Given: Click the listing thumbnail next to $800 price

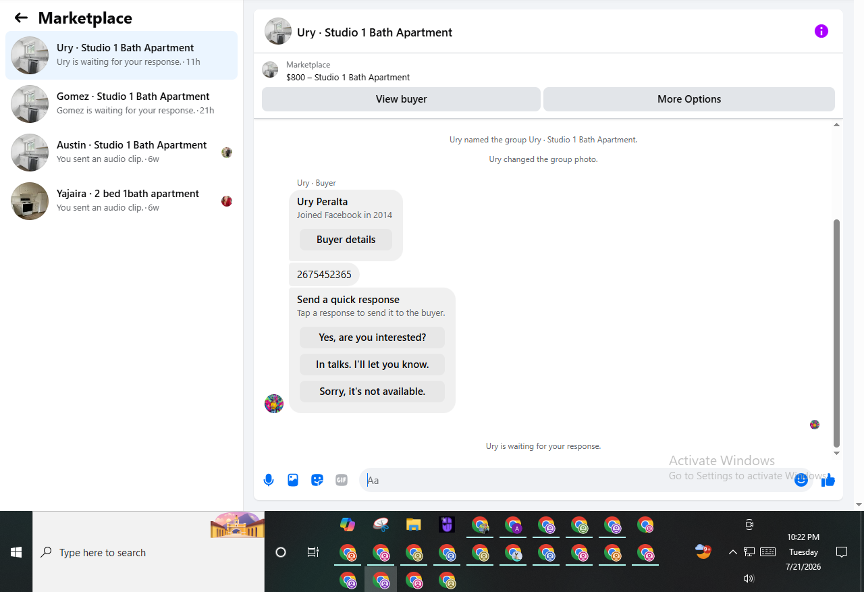Looking at the screenshot, I should click(270, 70).
